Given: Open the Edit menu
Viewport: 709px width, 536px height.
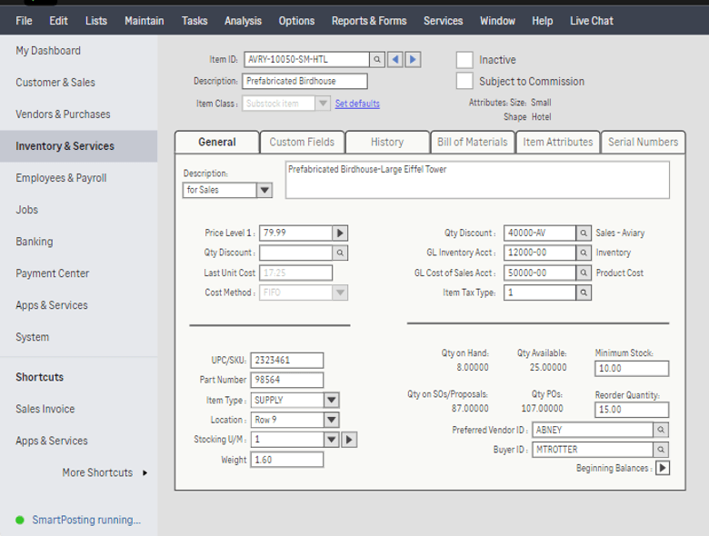Looking at the screenshot, I should [59, 21].
